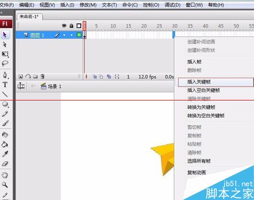This screenshot has height=200, width=254.
Task: Choose 插入空白关键帧 from context menu
Action: [203, 90]
